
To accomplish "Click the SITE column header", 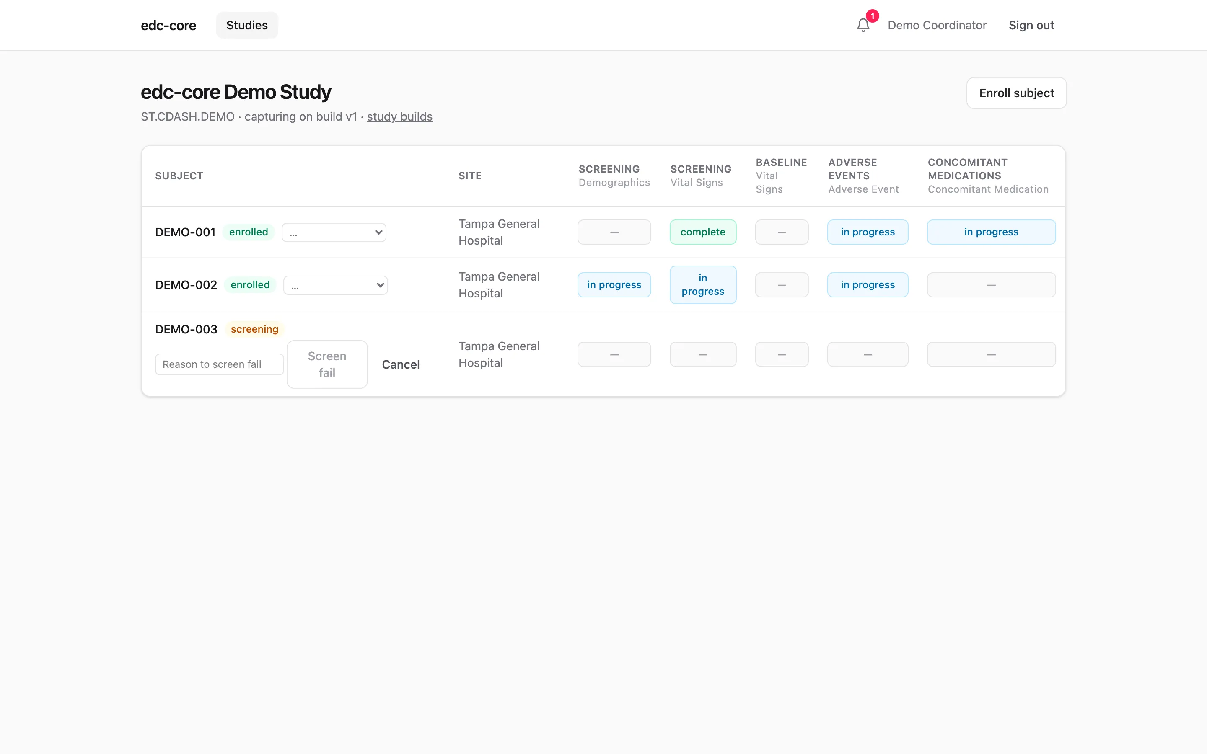I will click(470, 176).
